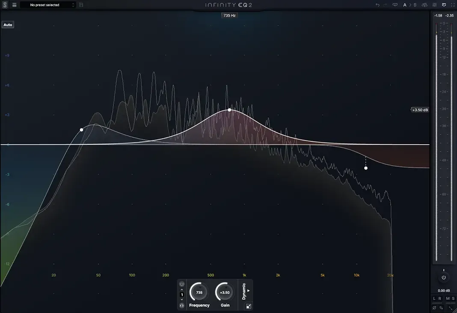Go to previous band with down chevron
457x313 pixels.
tap(182, 300)
